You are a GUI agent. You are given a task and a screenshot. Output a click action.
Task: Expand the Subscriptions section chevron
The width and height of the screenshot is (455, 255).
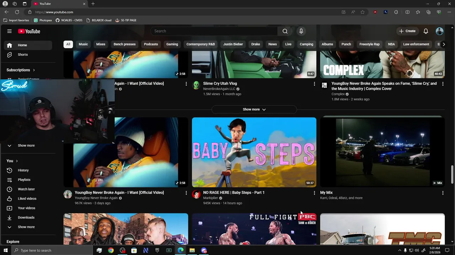coord(34,70)
